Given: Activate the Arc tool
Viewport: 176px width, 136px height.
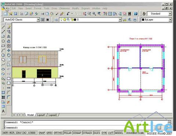Looking at the screenshot, I should [x=3, y=50].
